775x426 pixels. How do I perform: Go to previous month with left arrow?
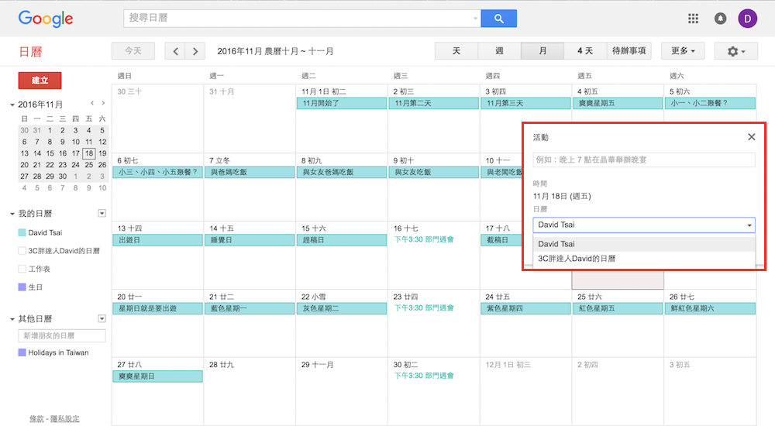pyautogui.click(x=176, y=51)
